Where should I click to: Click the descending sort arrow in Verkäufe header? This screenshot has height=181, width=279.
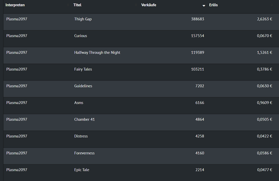pos(204,6)
